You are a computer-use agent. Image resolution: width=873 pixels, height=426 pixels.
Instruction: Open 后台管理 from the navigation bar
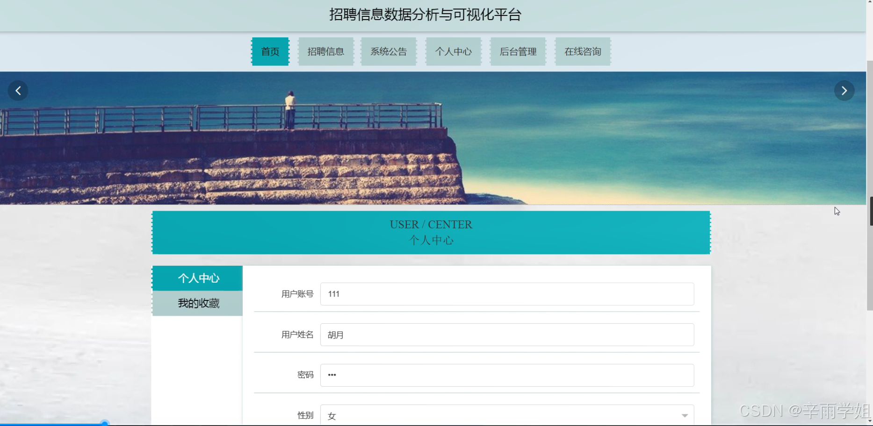(x=518, y=51)
